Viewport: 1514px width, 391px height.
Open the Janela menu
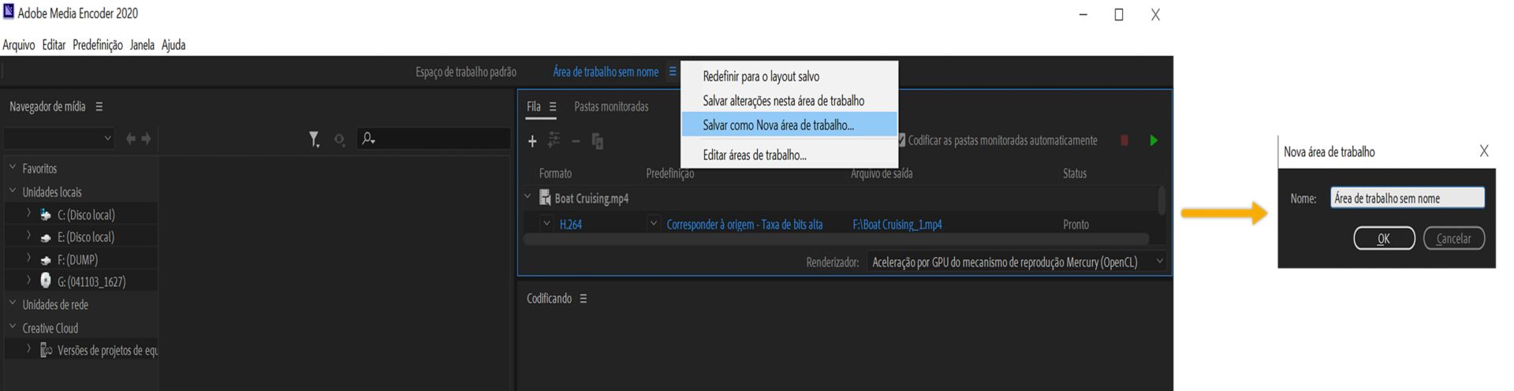coord(142,45)
